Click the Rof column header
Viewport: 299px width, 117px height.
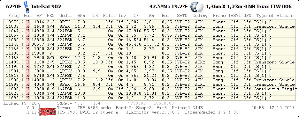165,16
